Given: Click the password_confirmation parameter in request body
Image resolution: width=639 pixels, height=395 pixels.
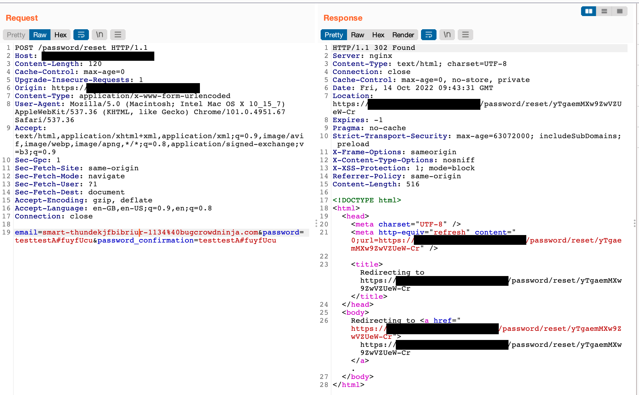Looking at the screenshot, I should click(x=187, y=240).
